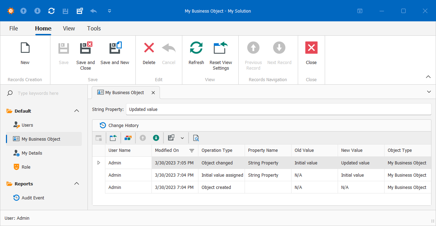
Task: Sort by the User Name column header
Action: [128, 150]
